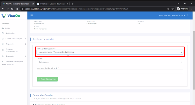This screenshot has width=195, height=105.
Task: Click the VisaOn logo
Action: tap(11, 16)
